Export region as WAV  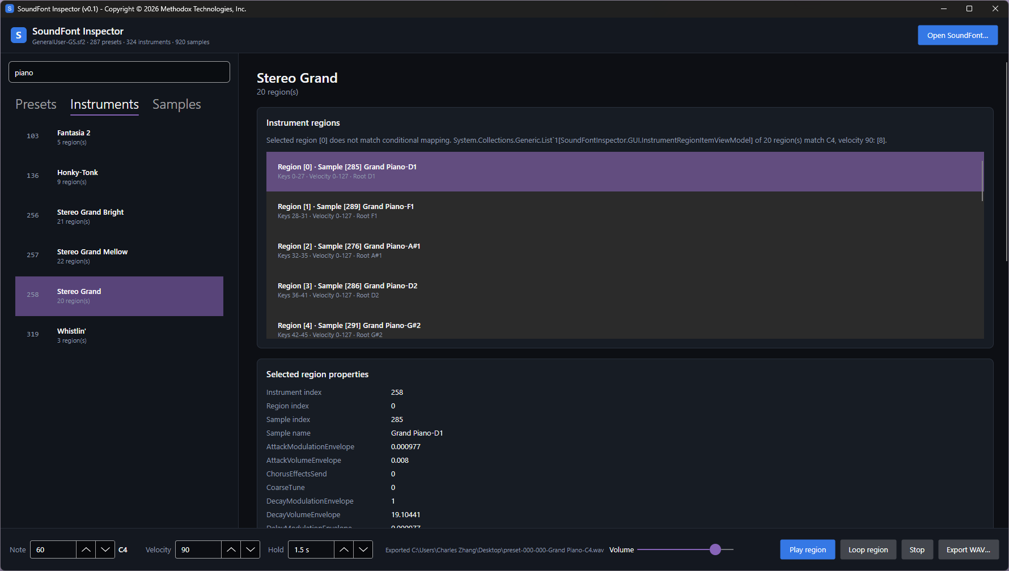pyautogui.click(x=968, y=549)
